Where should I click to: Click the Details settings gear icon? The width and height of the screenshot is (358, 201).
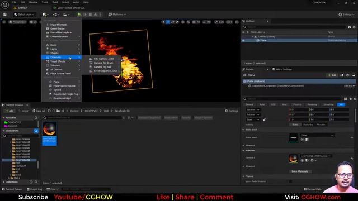[x=355, y=99]
